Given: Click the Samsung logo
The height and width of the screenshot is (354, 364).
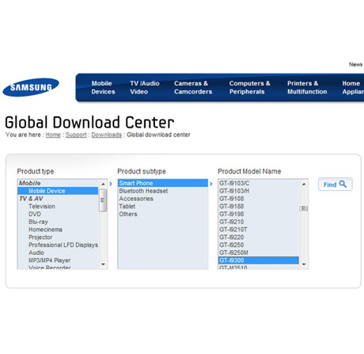Looking at the screenshot, I should click(x=31, y=87).
